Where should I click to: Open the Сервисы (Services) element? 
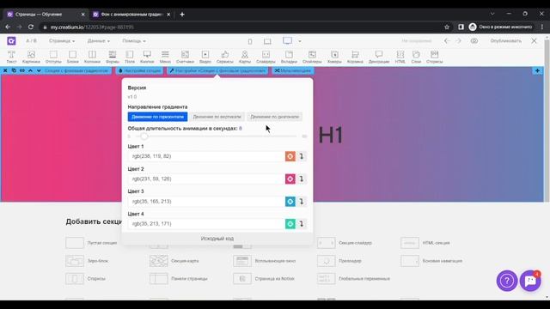[225, 57]
